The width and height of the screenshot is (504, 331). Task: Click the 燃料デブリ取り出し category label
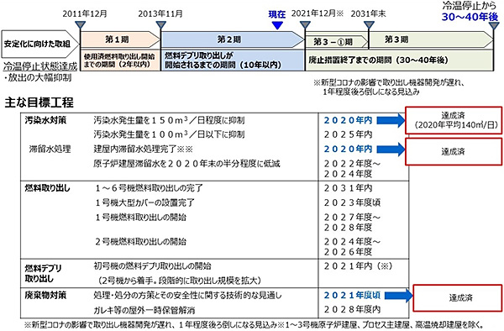(44, 273)
